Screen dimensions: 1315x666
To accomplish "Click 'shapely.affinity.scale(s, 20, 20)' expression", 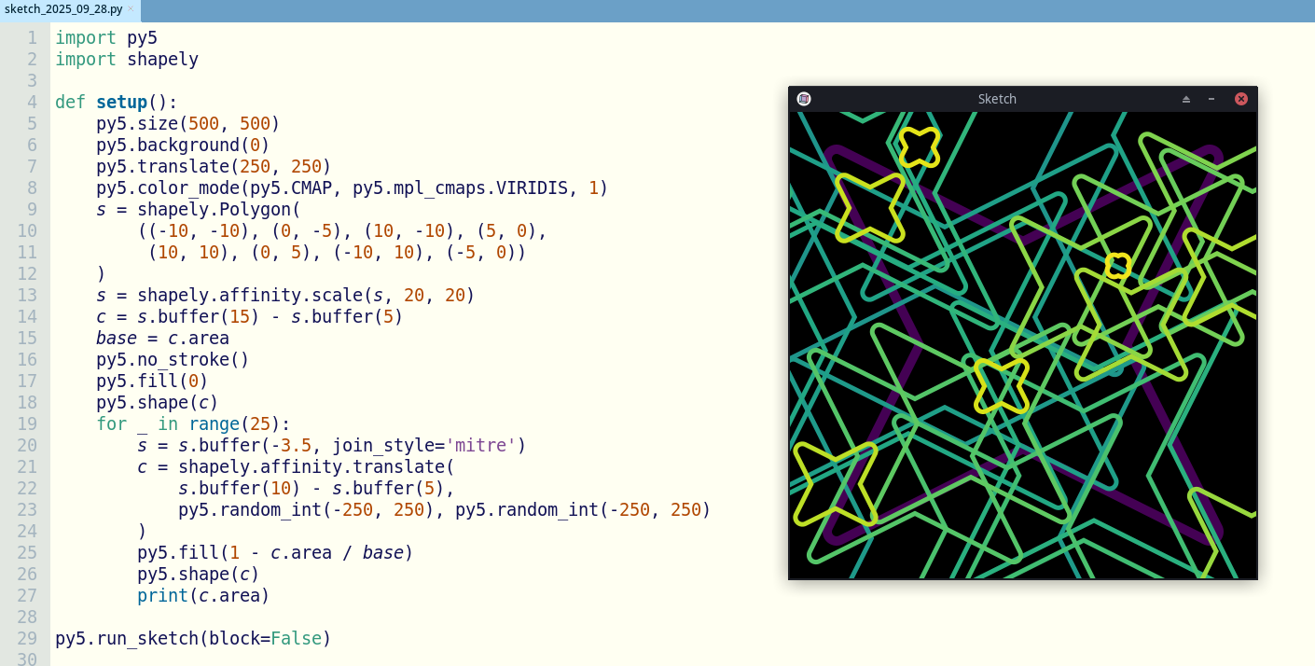I will pyautogui.click(x=306, y=295).
